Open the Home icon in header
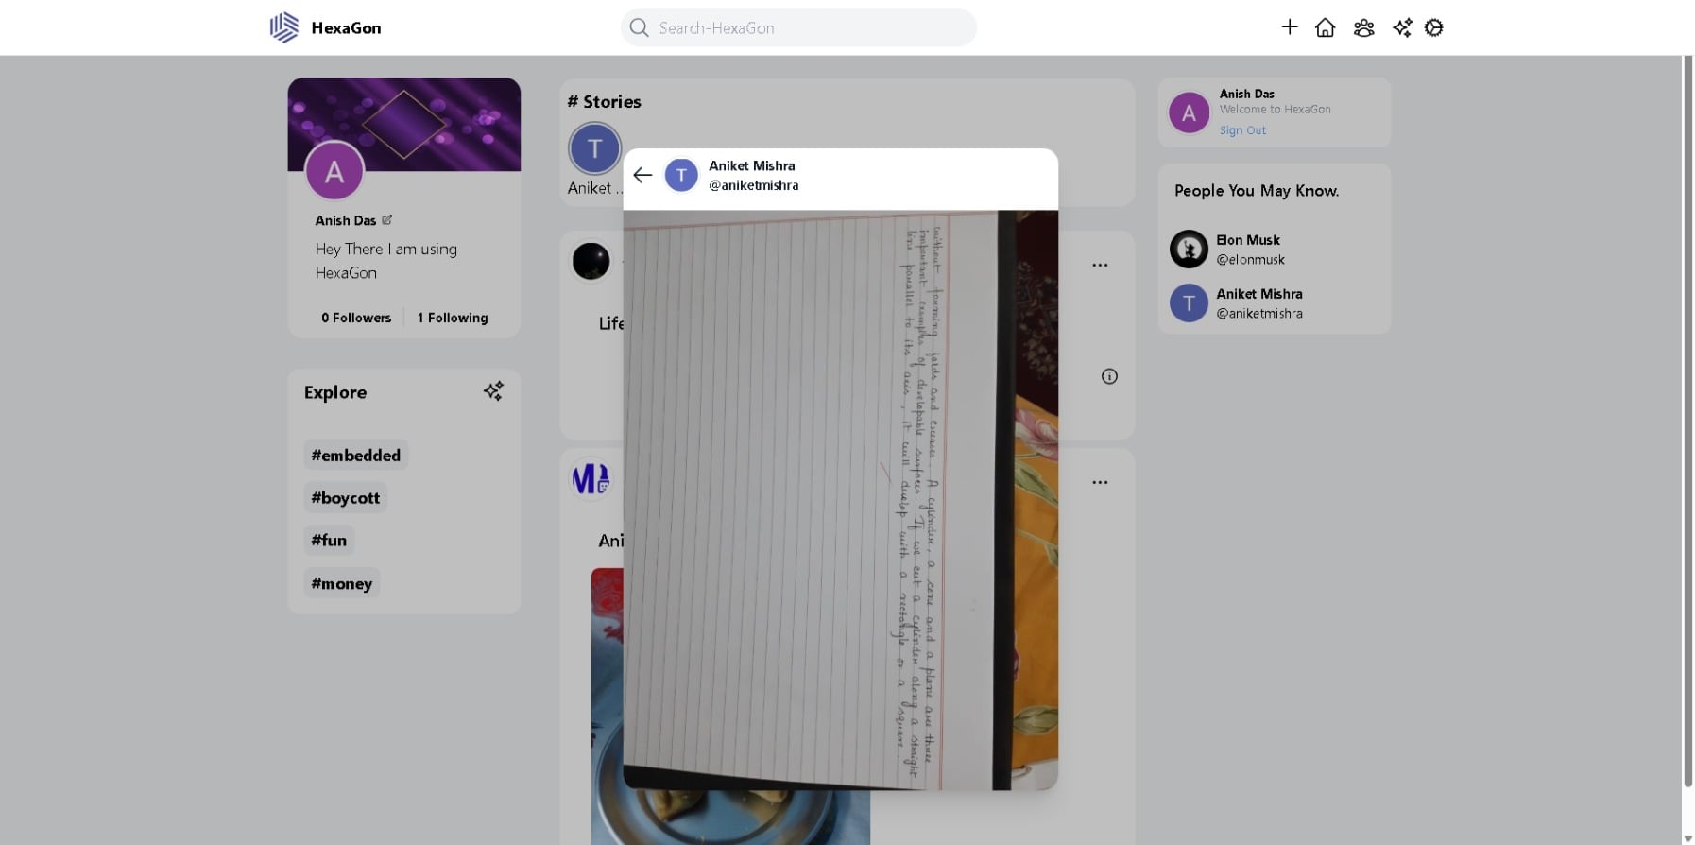Image resolution: width=1695 pixels, height=845 pixels. [1325, 27]
